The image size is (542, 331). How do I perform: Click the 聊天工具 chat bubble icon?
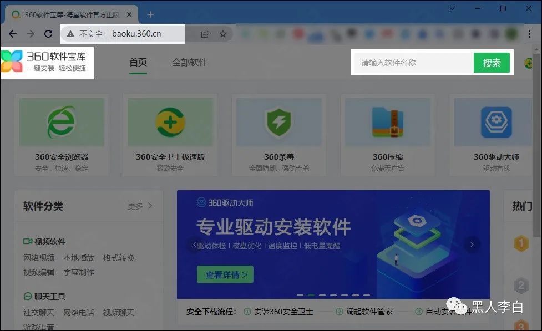28,296
